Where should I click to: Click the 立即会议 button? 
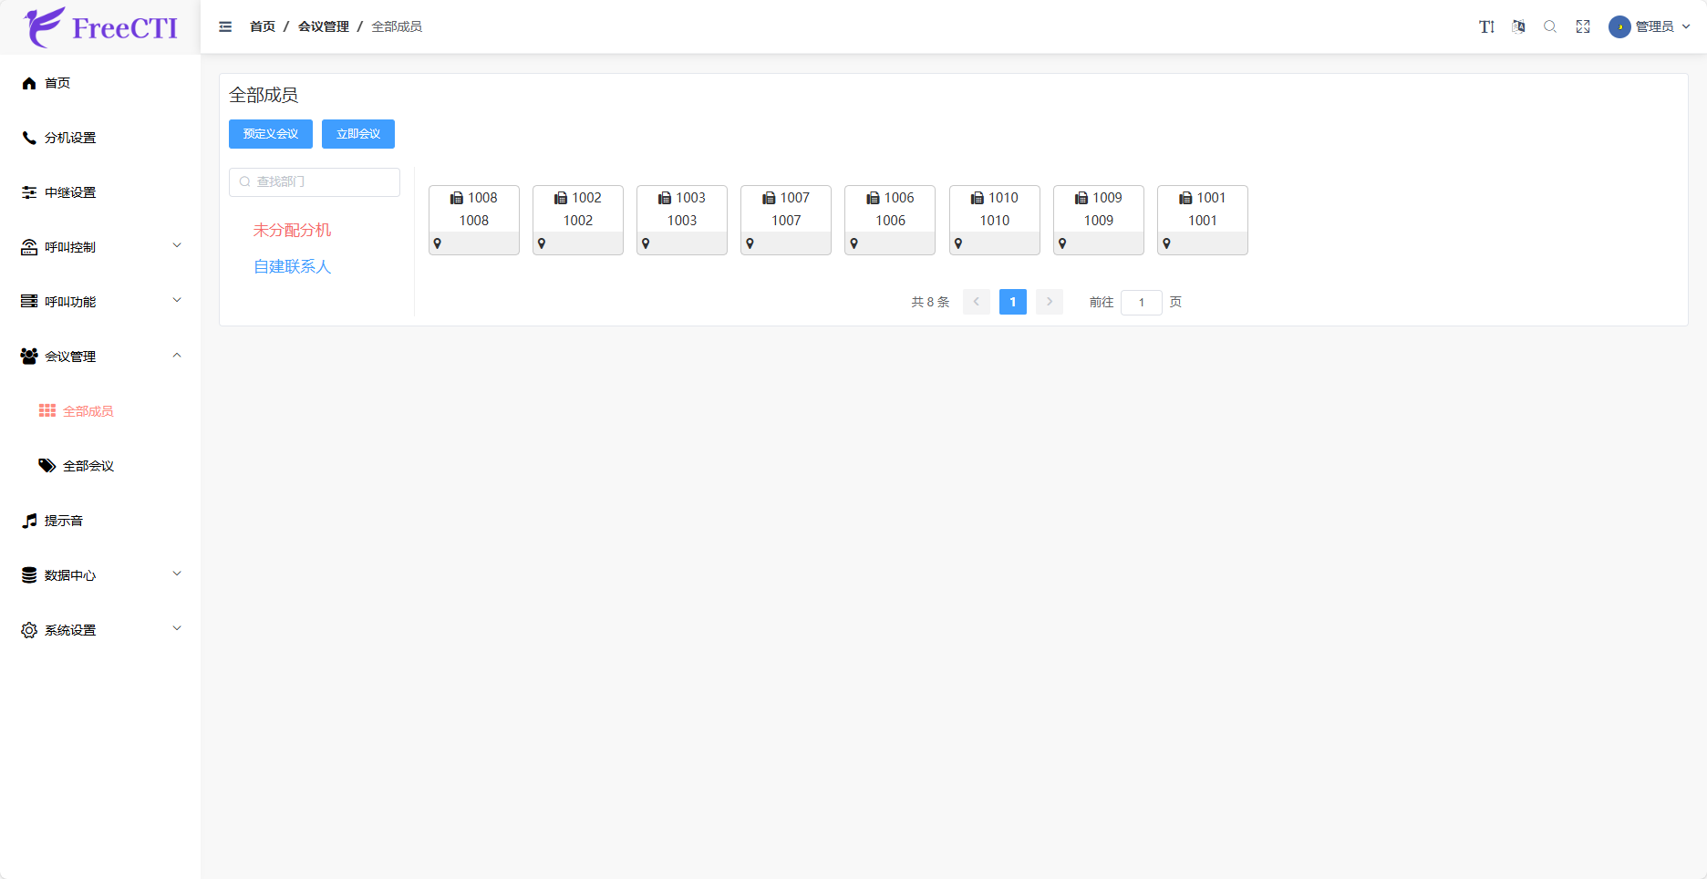click(358, 134)
